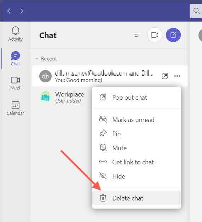
Task: Open the Workplace chat
Action: click(62, 97)
